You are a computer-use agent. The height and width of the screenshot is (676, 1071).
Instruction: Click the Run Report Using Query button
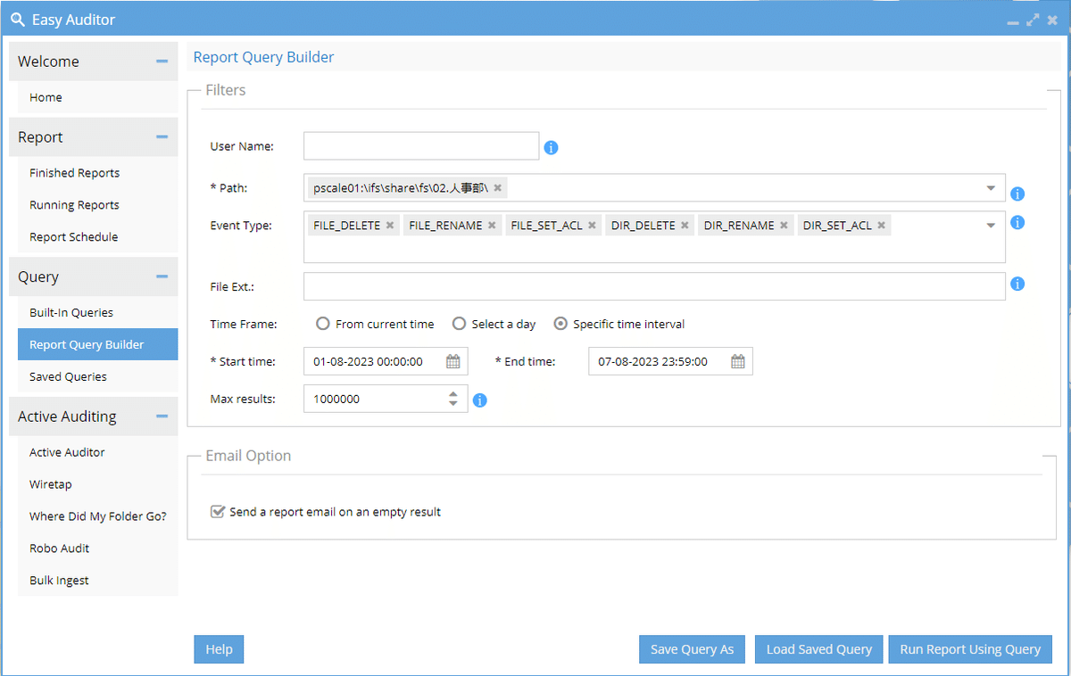click(x=970, y=649)
